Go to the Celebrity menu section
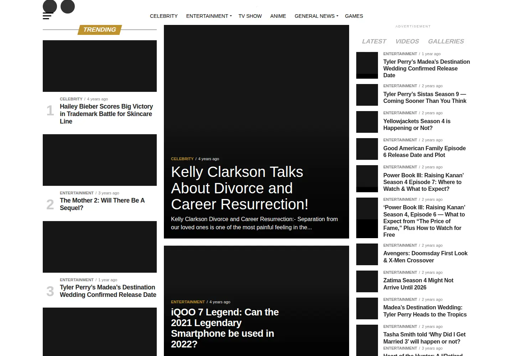Screen dimensions: 513x356 164,16
